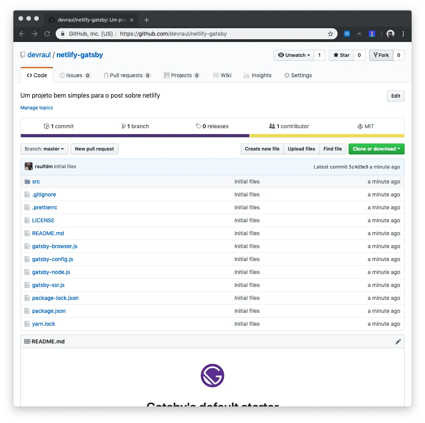
Task: Click the Chrome profile avatar icon
Action: [x=390, y=34]
